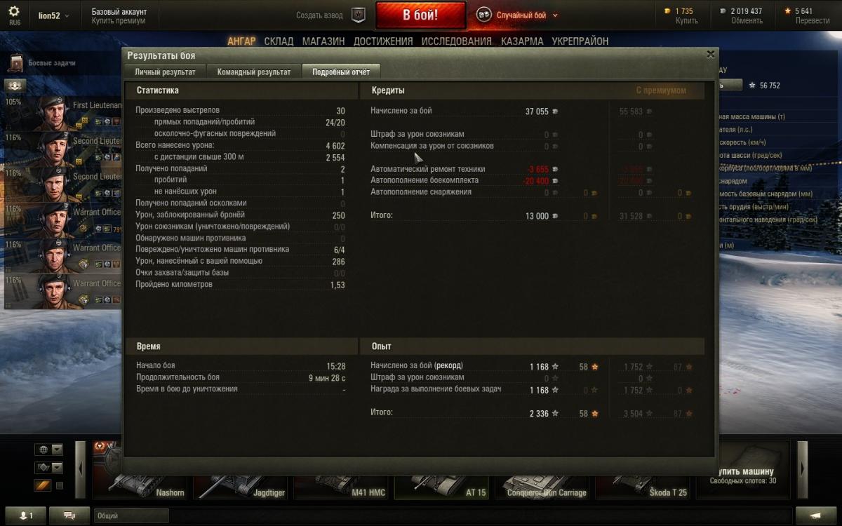Open the ИССЛЕДОВАНИЯ menu section
This screenshot has height=526, width=842.
(x=457, y=41)
